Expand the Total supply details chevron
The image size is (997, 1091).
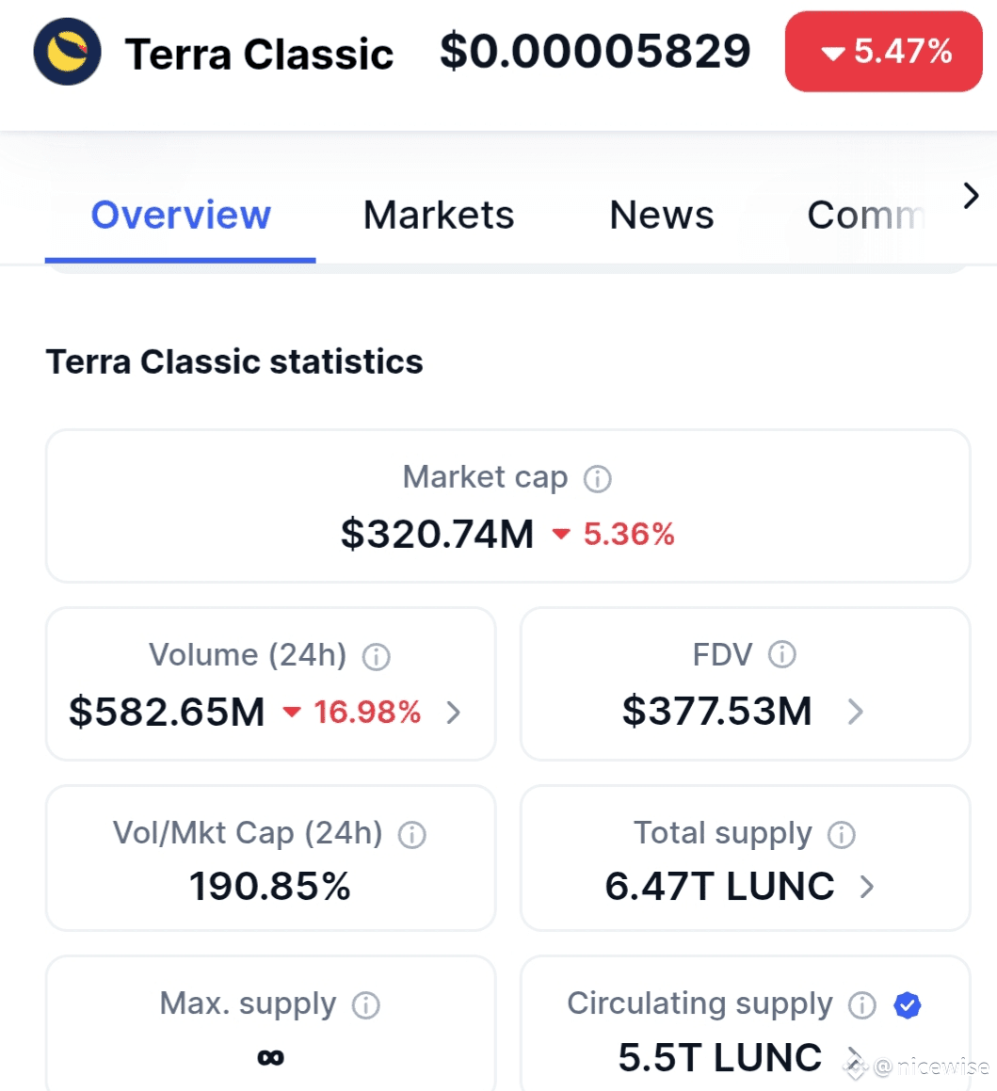867,887
